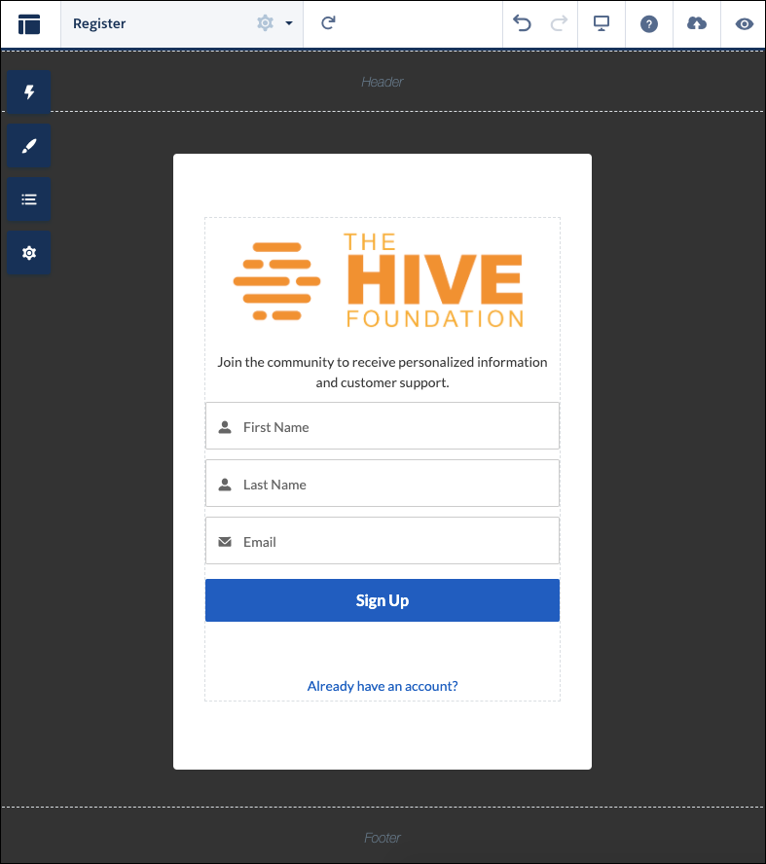Expand the Register page dropdown arrow
The height and width of the screenshot is (864, 766).
289,23
